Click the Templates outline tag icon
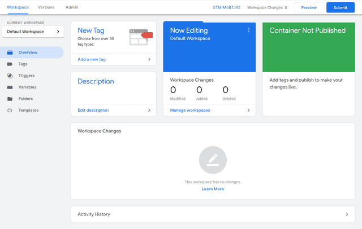 (x=10, y=111)
